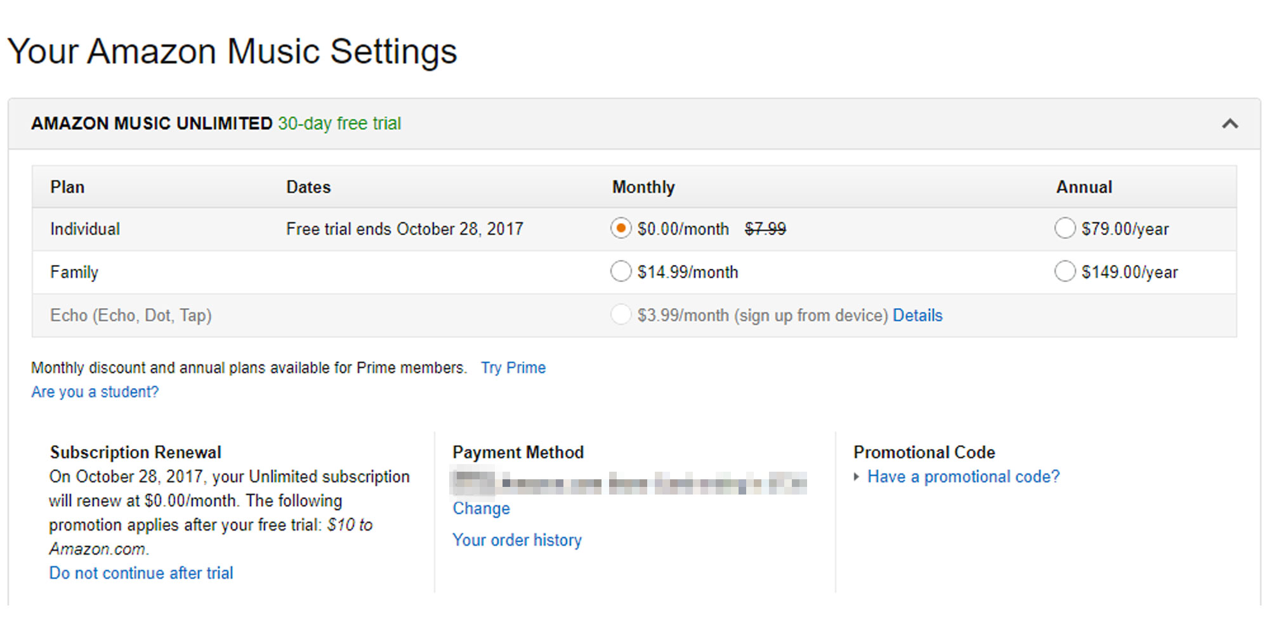Image resolution: width=1269 pixels, height=634 pixels.
Task: Select Individual $0.00/month monthly plan
Action: pos(621,228)
